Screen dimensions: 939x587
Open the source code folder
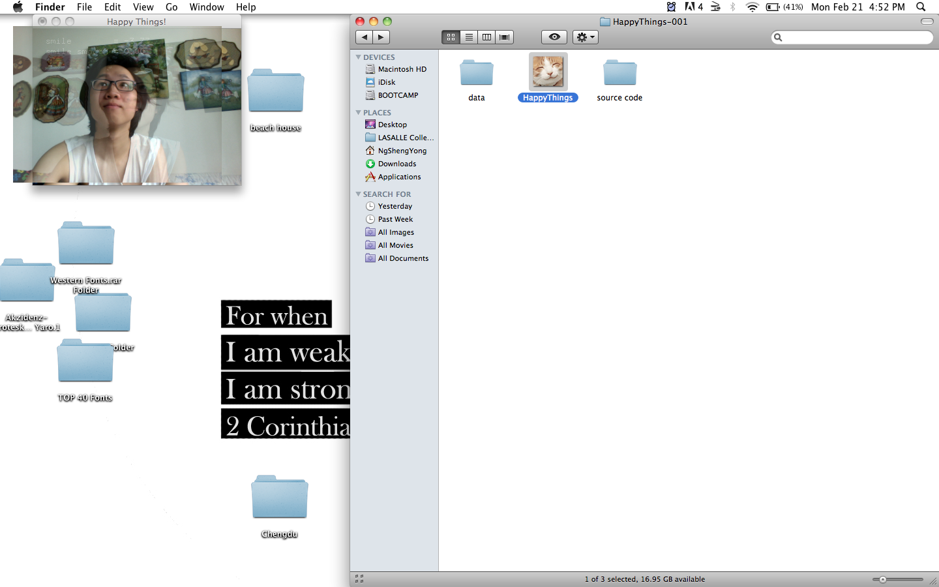(619, 73)
